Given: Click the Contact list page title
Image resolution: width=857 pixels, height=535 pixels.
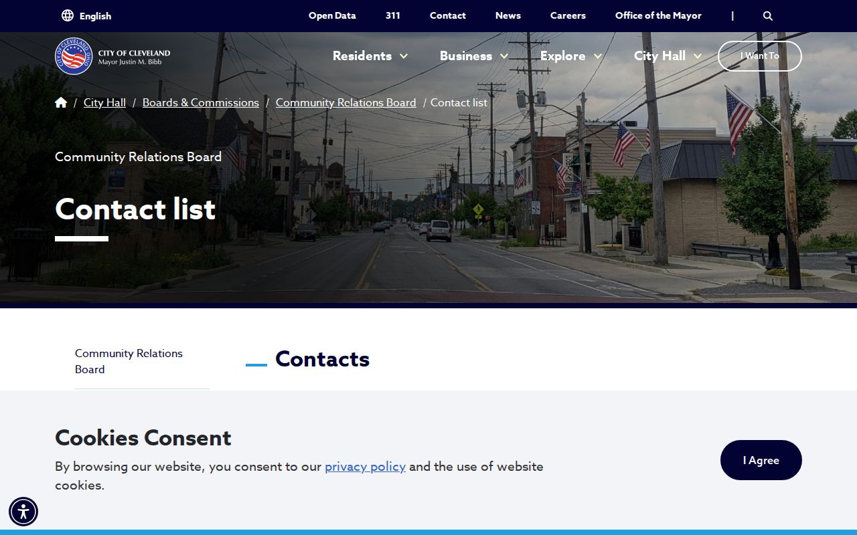Looking at the screenshot, I should [135, 209].
